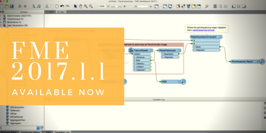Screen dimensions: 266x133
Task: Copy selection using toolbar copy icon
Action: tap(52, 6)
